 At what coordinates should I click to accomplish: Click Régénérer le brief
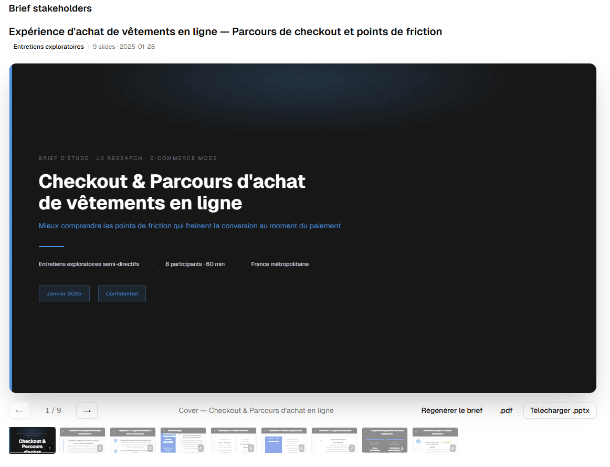[451, 410]
